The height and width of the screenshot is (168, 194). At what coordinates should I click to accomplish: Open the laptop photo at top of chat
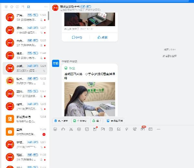90,19
